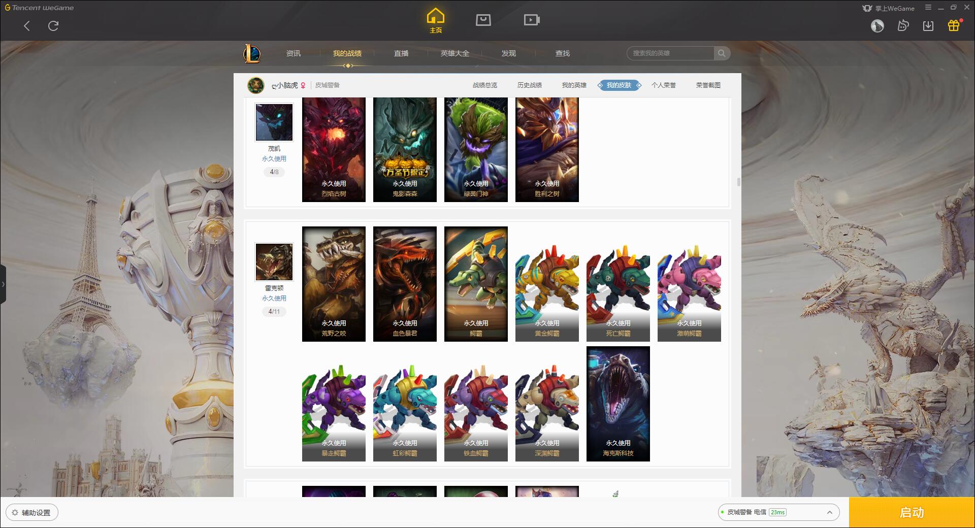Open the 鬼影森森 skin card

[x=405, y=150]
